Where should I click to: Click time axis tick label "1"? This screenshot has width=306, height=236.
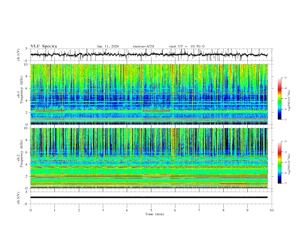tap(54, 210)
